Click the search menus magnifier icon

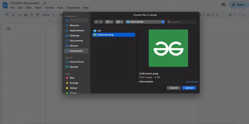coord(7,15)
